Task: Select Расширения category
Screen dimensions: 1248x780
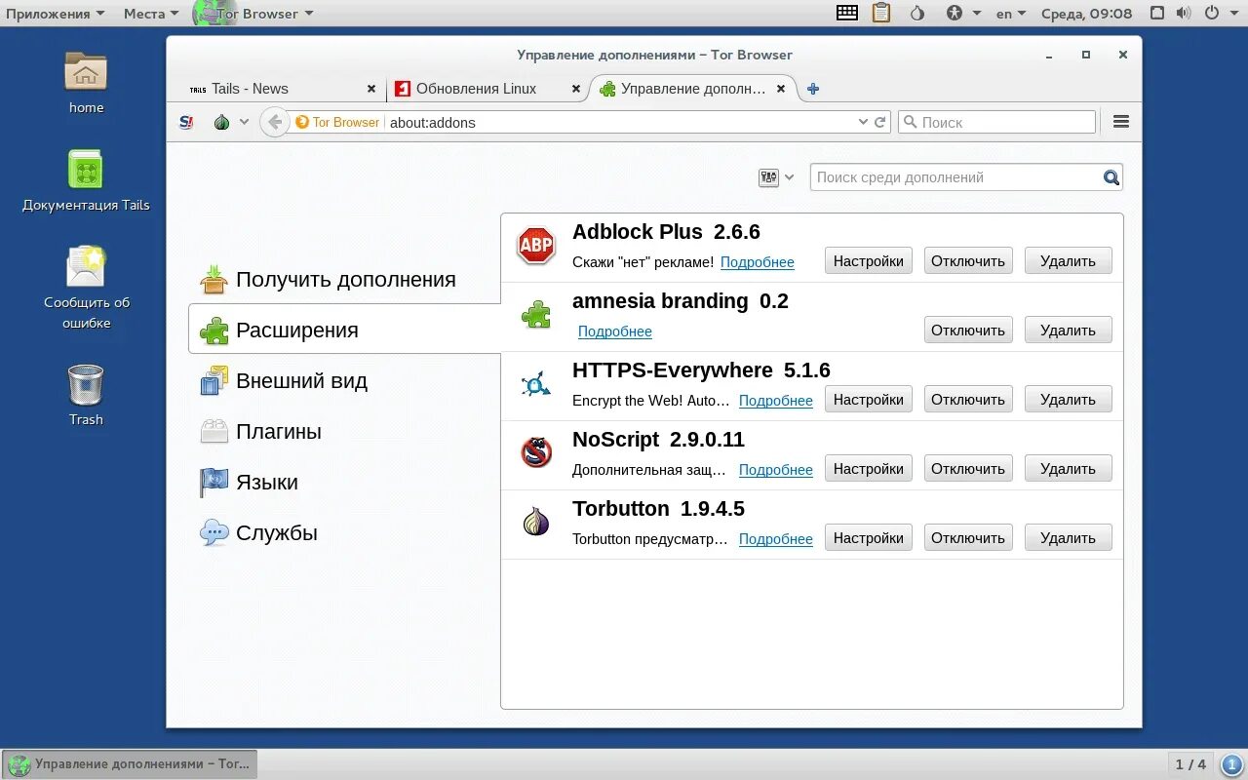Action: tap(344, 331)
